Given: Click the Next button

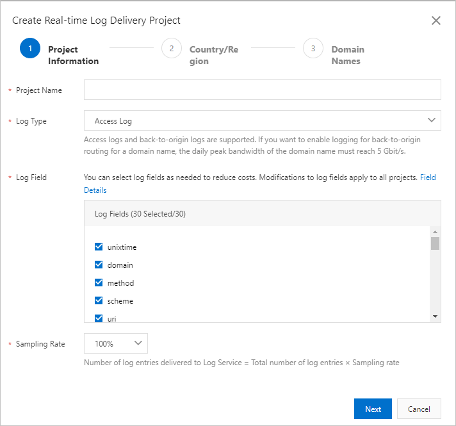Looking at the screenshot, I should [373, 409].
